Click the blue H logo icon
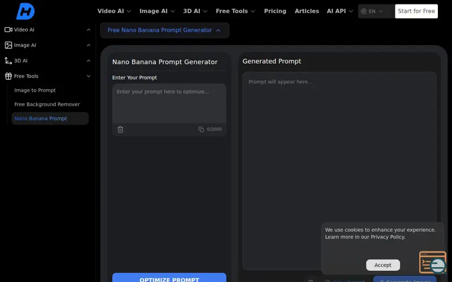The height and width of the screenshot is (282, 452). click(x=25, y=11)
